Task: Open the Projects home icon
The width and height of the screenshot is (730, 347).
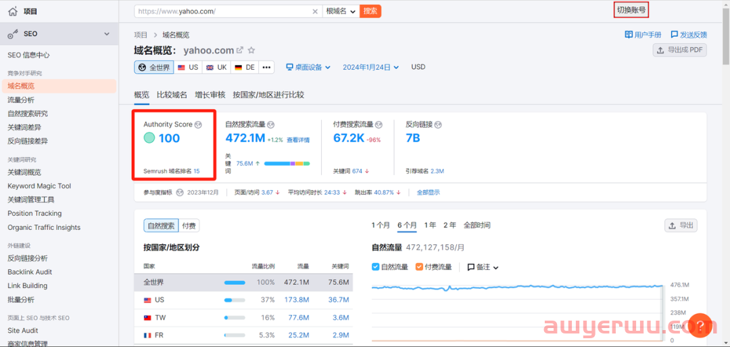Action: pyautogui.click(x=13, y=11)
